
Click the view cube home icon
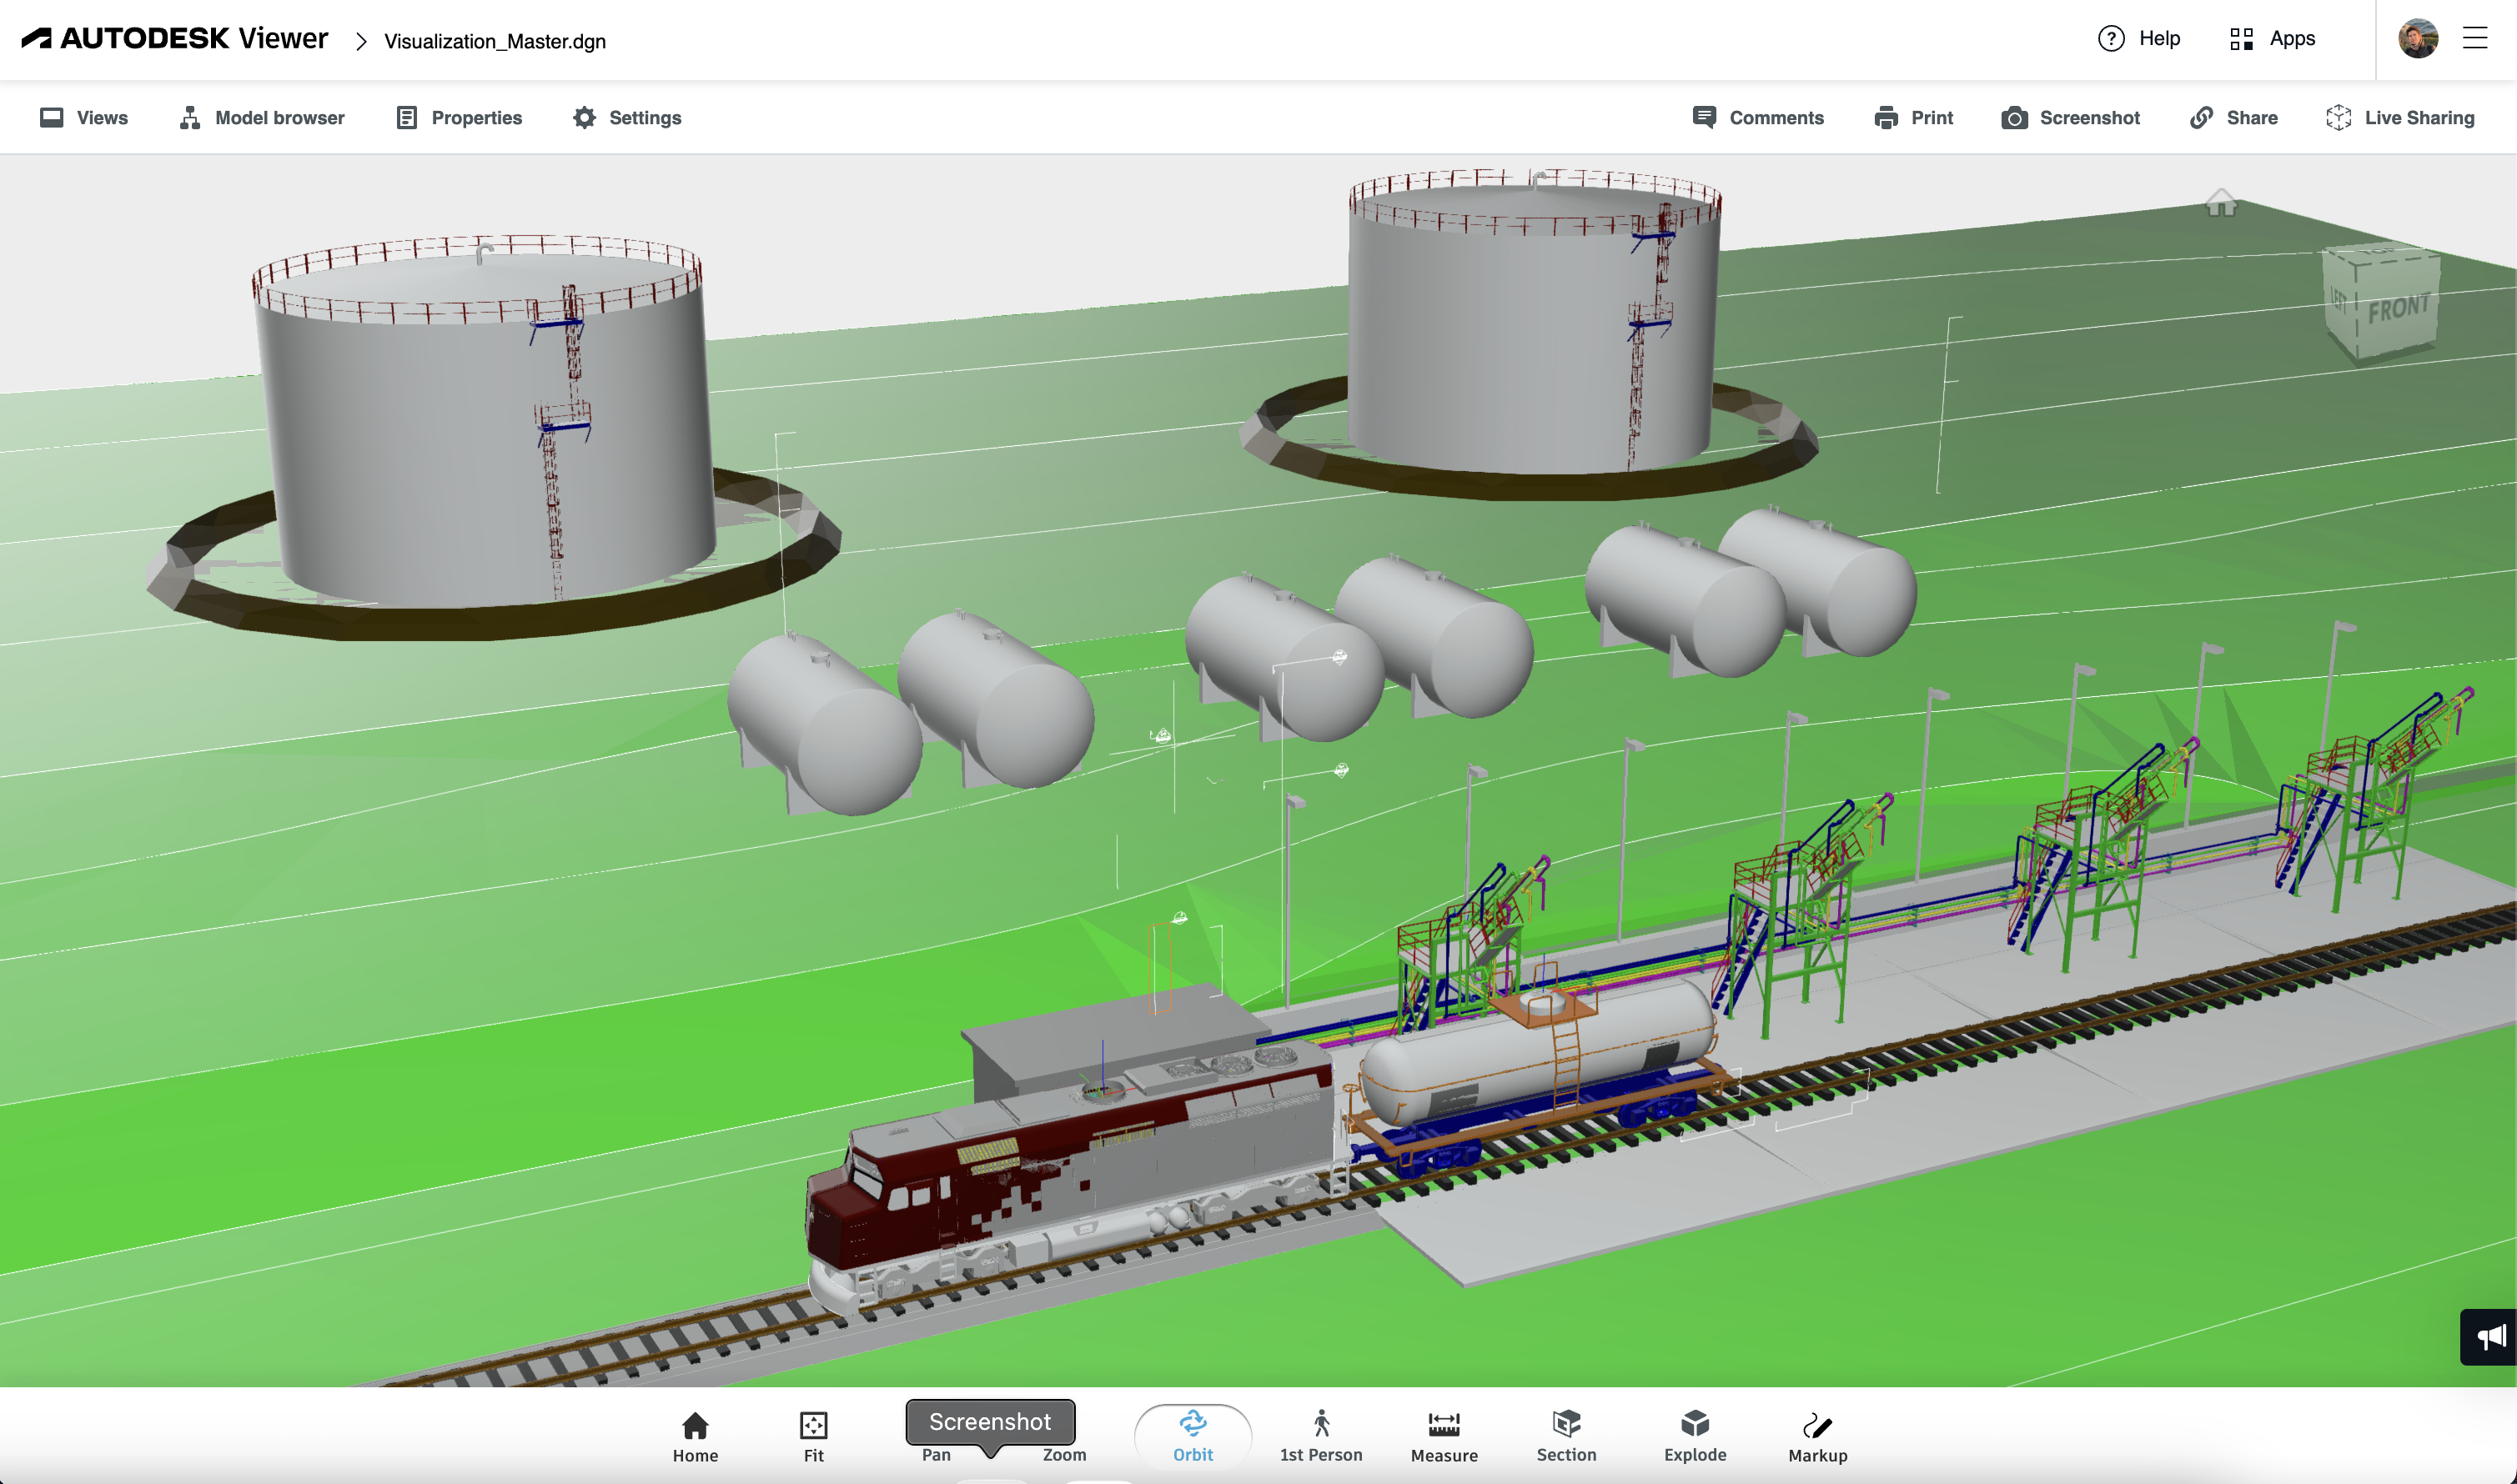pos(2220,203)
